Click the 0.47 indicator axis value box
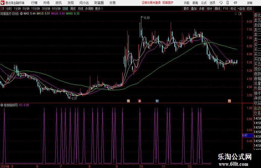The image size is (261, 168). (247, 135)
